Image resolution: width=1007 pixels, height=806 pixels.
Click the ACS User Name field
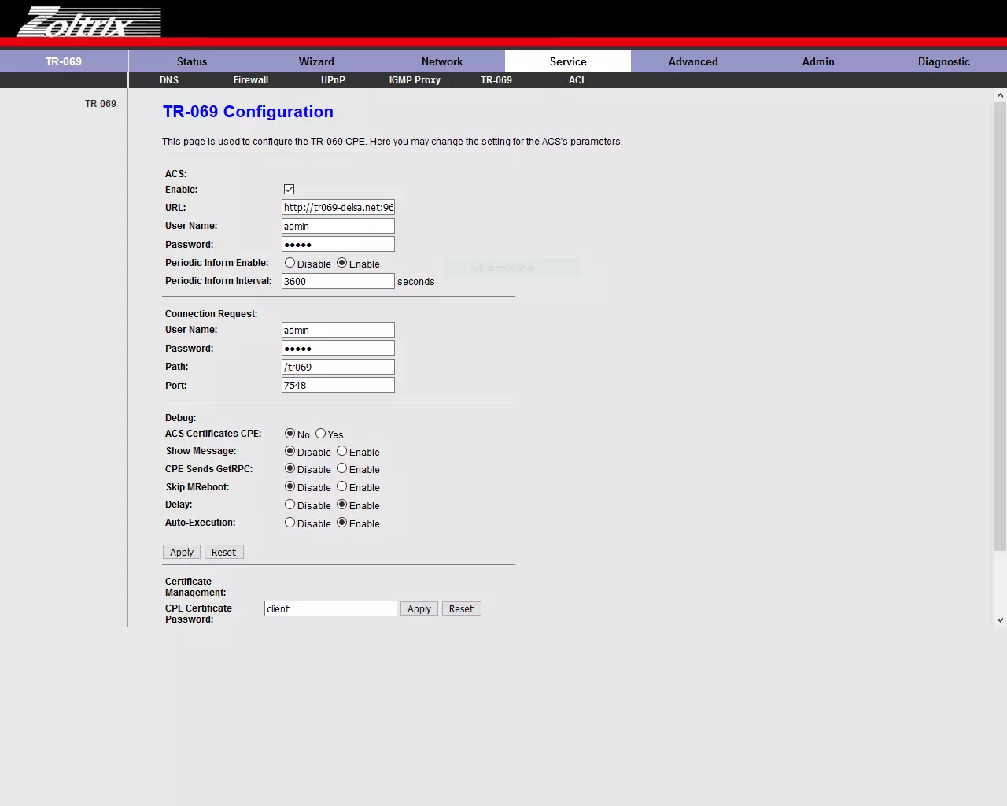tap(338, 226)
